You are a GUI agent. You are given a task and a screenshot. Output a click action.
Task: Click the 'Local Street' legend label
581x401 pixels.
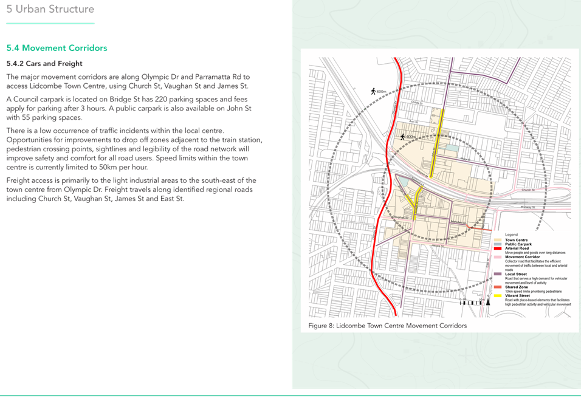pyautogui.click(x=516, y=275)
